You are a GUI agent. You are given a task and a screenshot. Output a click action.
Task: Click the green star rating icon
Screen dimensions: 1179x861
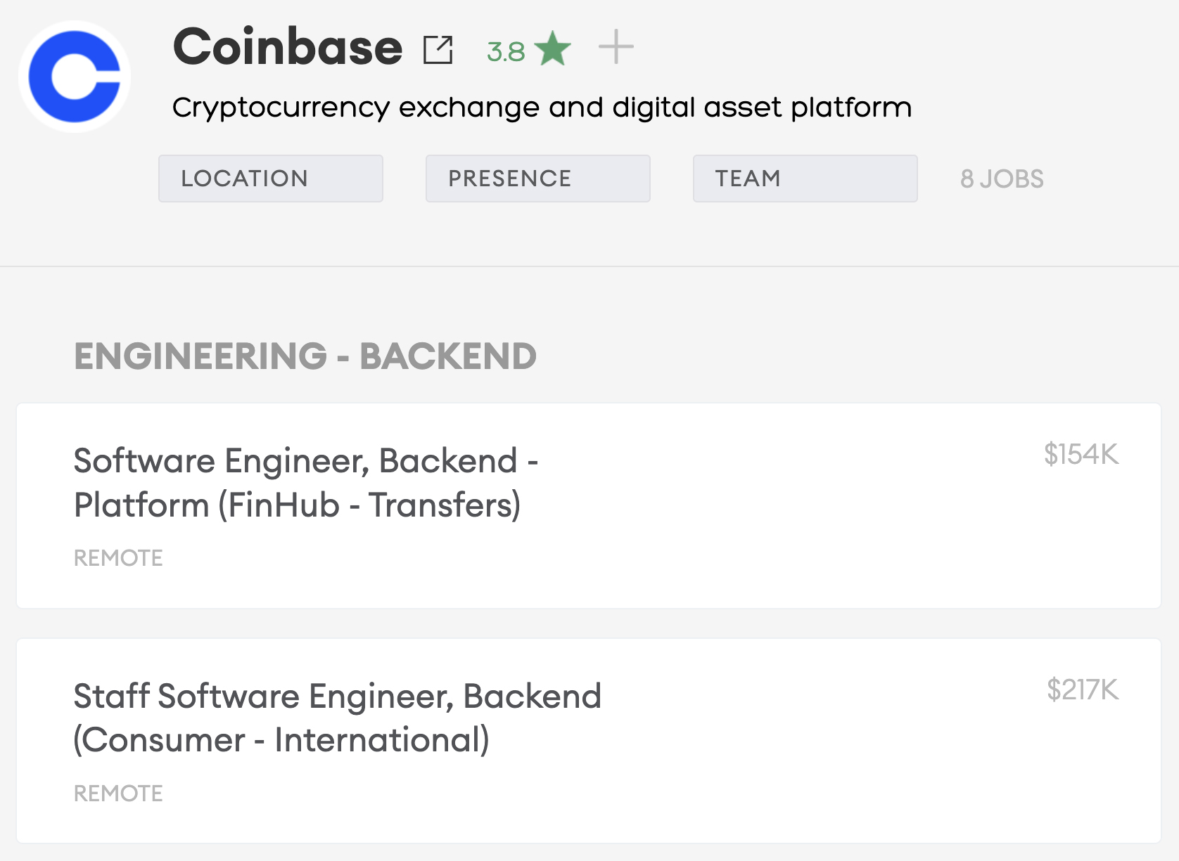[x=552, y=49]
